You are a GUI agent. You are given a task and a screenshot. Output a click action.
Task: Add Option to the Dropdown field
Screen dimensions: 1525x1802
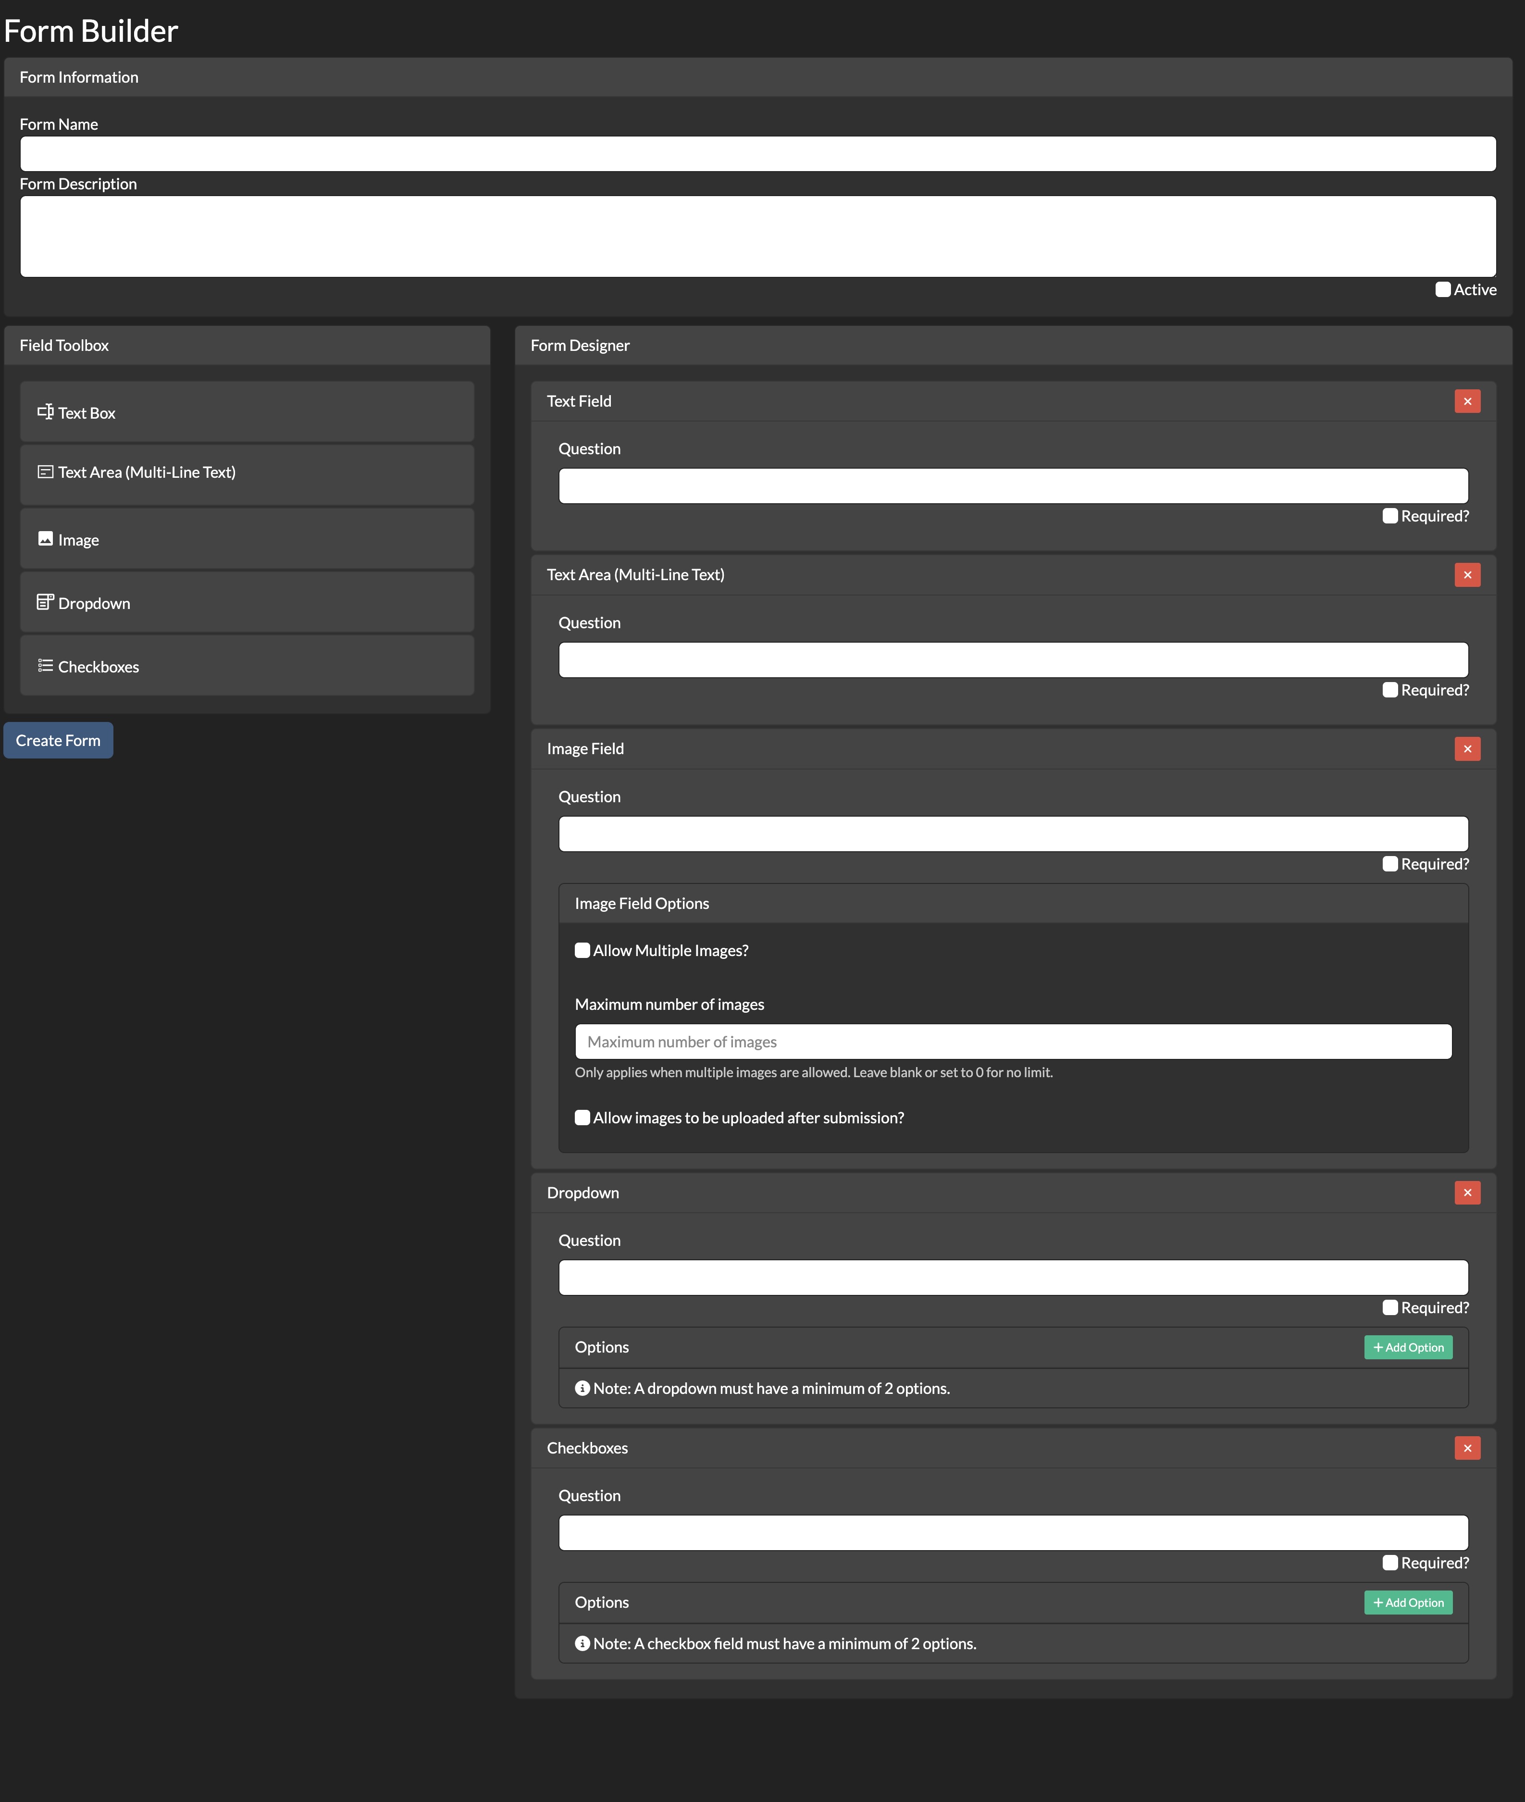click(1408, 1347)
